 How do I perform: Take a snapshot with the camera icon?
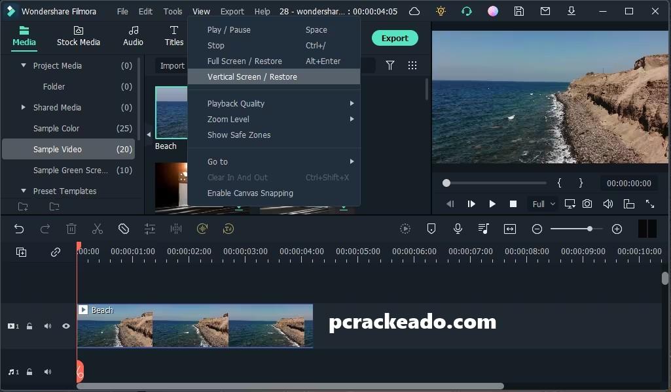click(587, 204)
